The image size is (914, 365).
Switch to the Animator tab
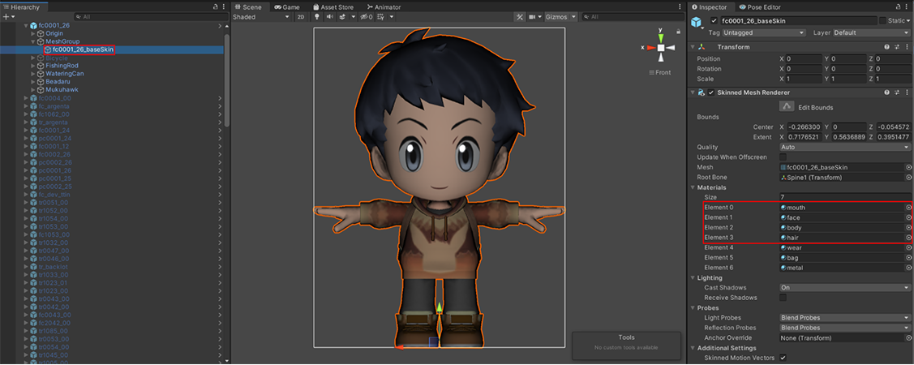384,6
